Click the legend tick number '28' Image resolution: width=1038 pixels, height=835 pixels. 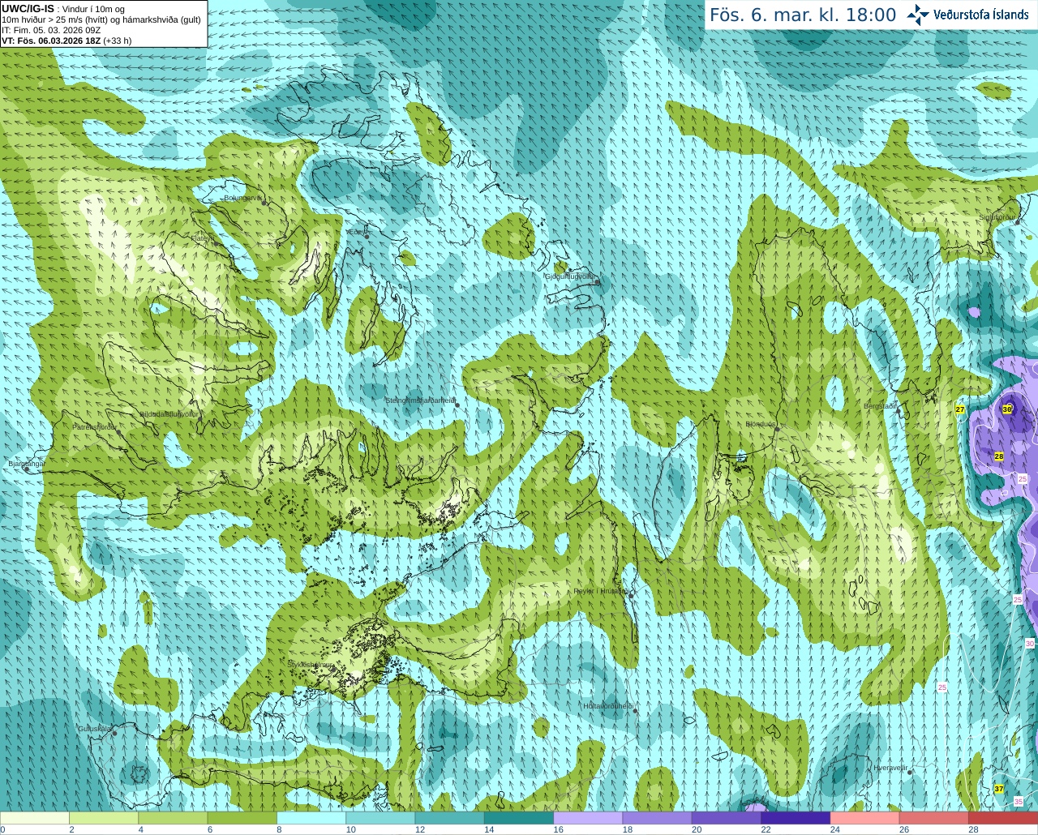click(x=973, y=829)
